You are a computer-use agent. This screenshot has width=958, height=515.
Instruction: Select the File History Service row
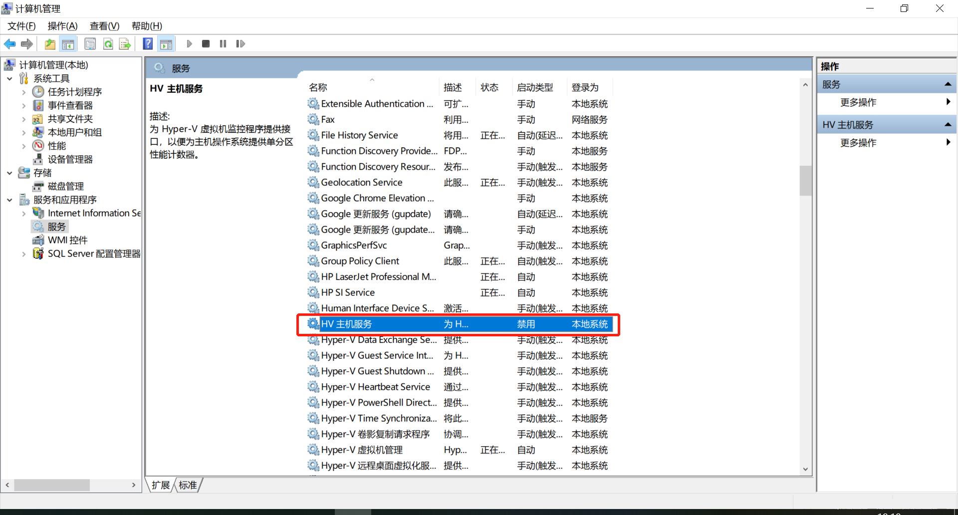click(x=460, y=135)
